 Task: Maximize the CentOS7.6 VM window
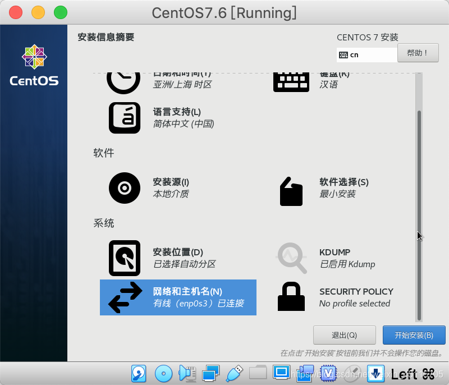[x=61, y=12]
